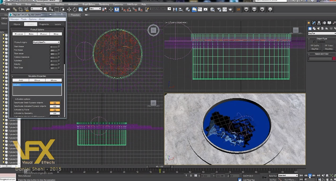
Task: Open the RayFire Manager menu
Action: (15, 19)
